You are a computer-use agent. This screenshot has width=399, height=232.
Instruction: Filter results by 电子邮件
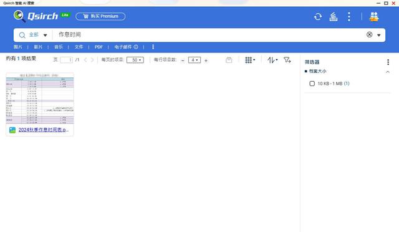[x=123, y=47]
